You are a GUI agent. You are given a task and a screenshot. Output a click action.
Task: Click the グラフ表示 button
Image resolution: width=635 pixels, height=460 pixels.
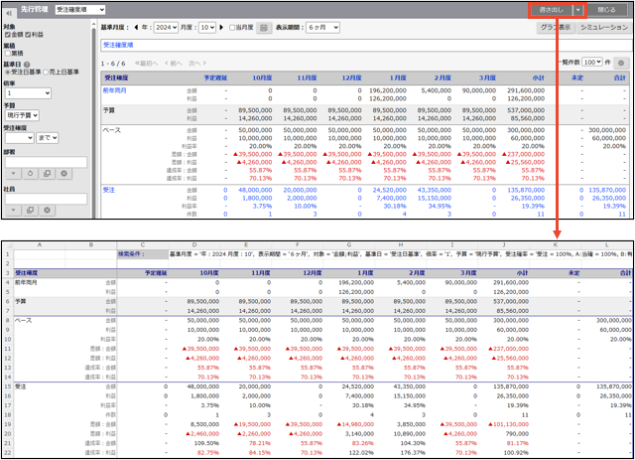556,28
